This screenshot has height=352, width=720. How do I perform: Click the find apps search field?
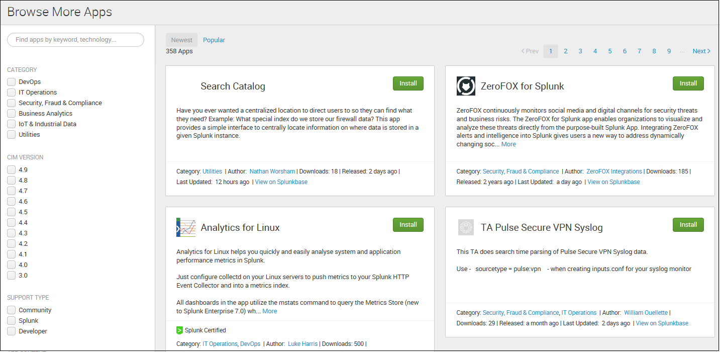(x=75, y=40)
